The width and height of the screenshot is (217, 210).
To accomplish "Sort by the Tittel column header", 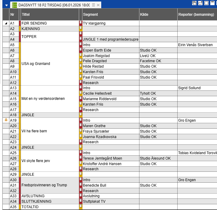I will pyautogui.click(x=48, y=15).
